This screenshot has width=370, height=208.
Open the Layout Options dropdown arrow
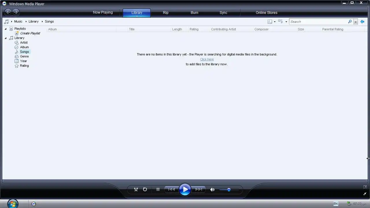pyautogui.click(x=275, y=22)
